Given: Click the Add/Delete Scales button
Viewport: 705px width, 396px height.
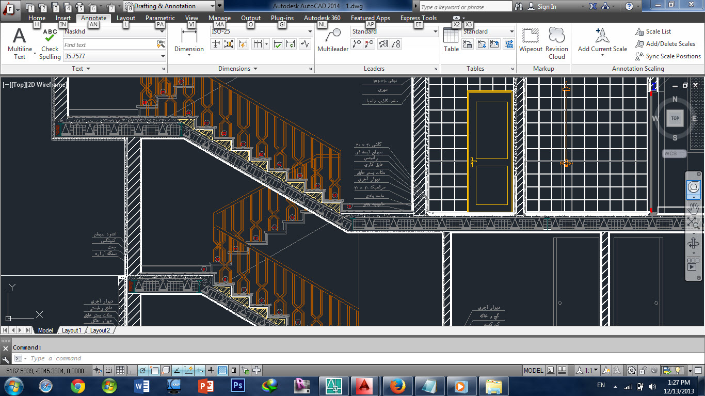Looking at the screenshot, I should 666,44.
